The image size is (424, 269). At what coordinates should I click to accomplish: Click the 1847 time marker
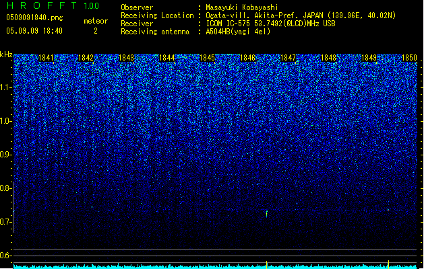point(289,58)
